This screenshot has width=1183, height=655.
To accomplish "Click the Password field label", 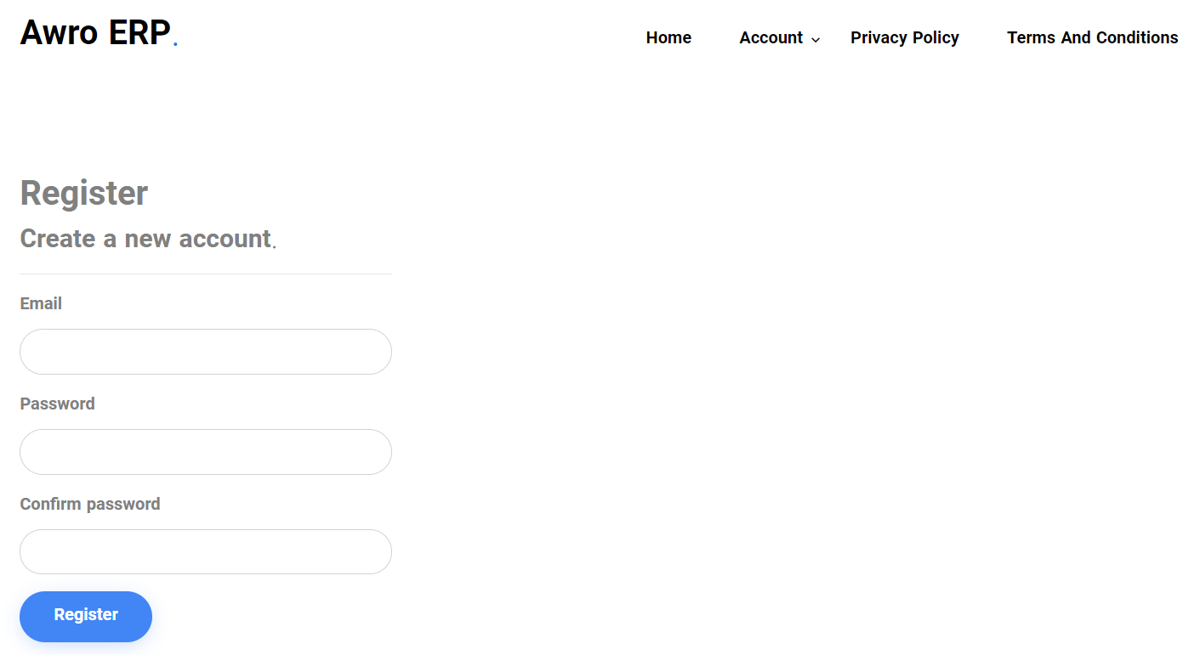I will pos(57,404).
